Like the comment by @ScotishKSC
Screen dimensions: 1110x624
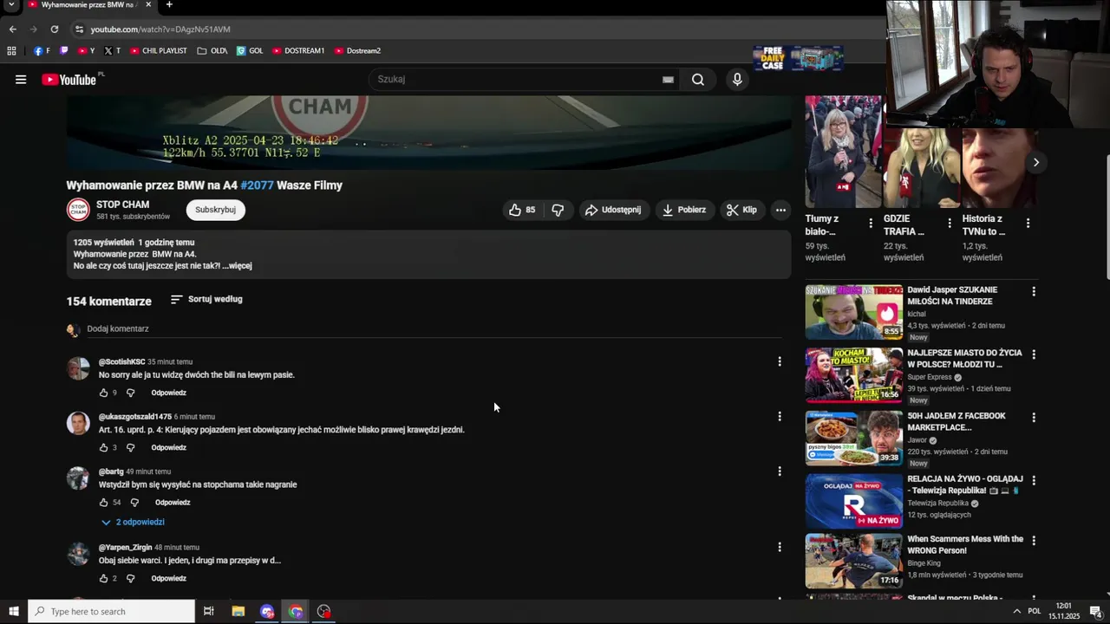coord(103,393)
